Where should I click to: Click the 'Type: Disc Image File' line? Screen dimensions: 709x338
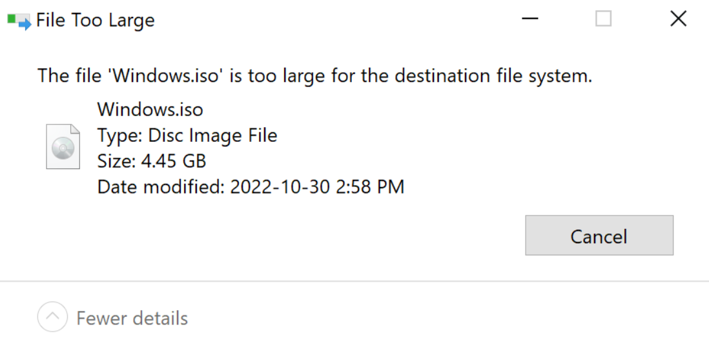pyautogui.click(x=187, y=135)
